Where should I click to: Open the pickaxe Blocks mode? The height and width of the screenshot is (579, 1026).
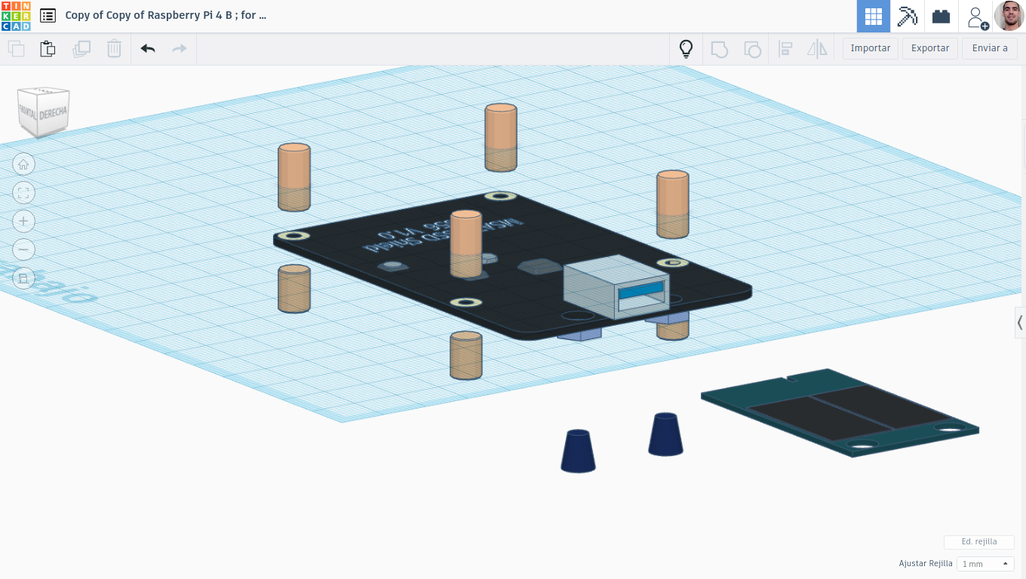(908, 16)
